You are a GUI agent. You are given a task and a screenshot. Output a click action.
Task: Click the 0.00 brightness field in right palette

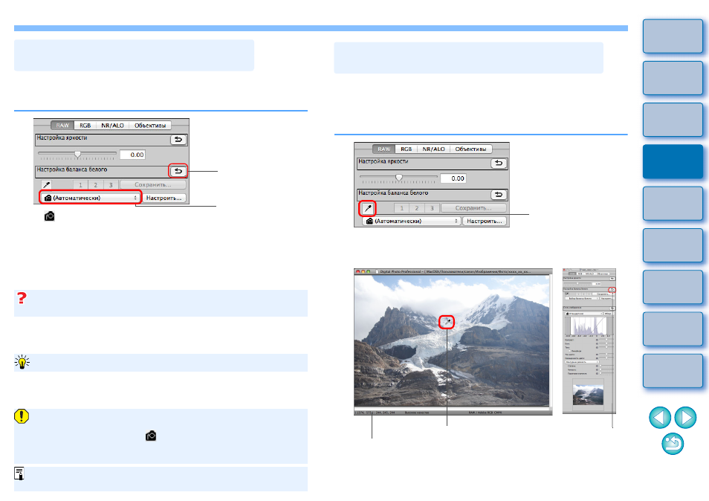coord(453,178)
